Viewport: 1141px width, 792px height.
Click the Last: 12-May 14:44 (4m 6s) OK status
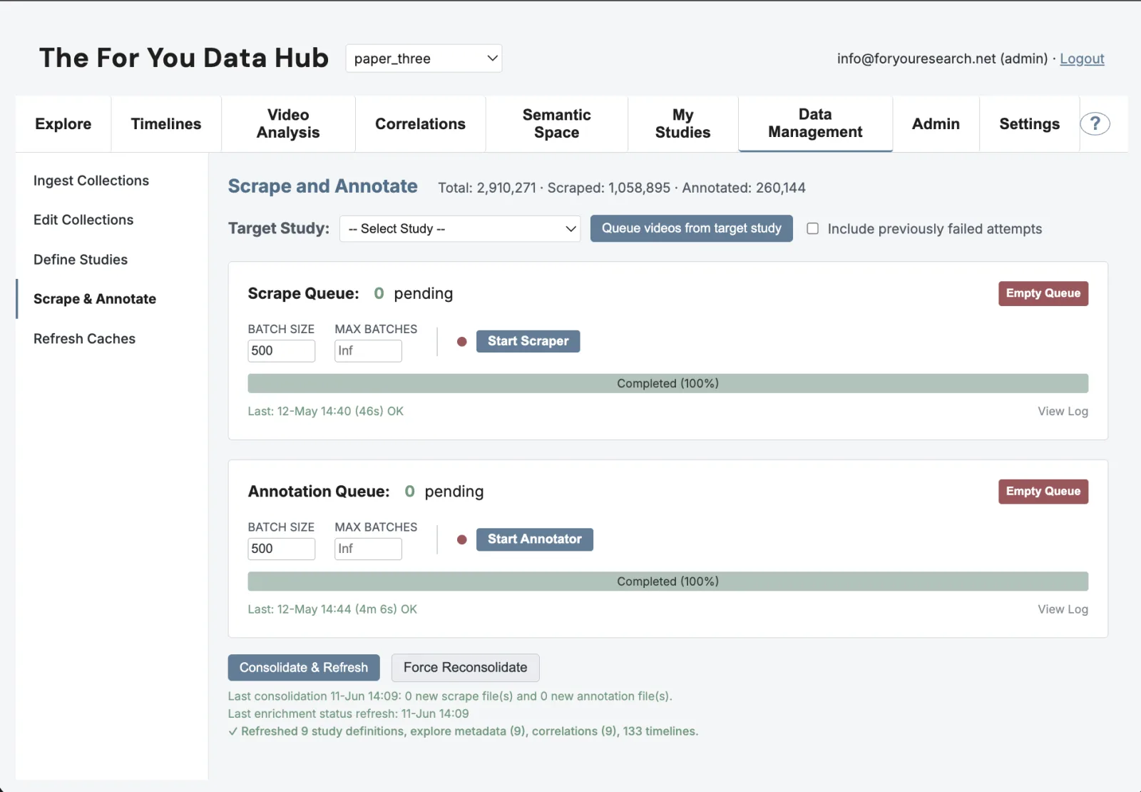click(x=332, y=609)
